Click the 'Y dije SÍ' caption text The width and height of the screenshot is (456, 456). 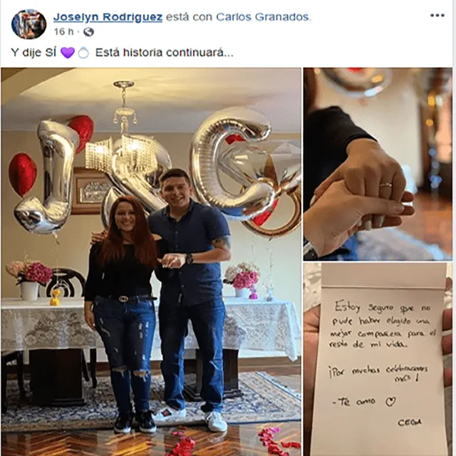[33, 53]
